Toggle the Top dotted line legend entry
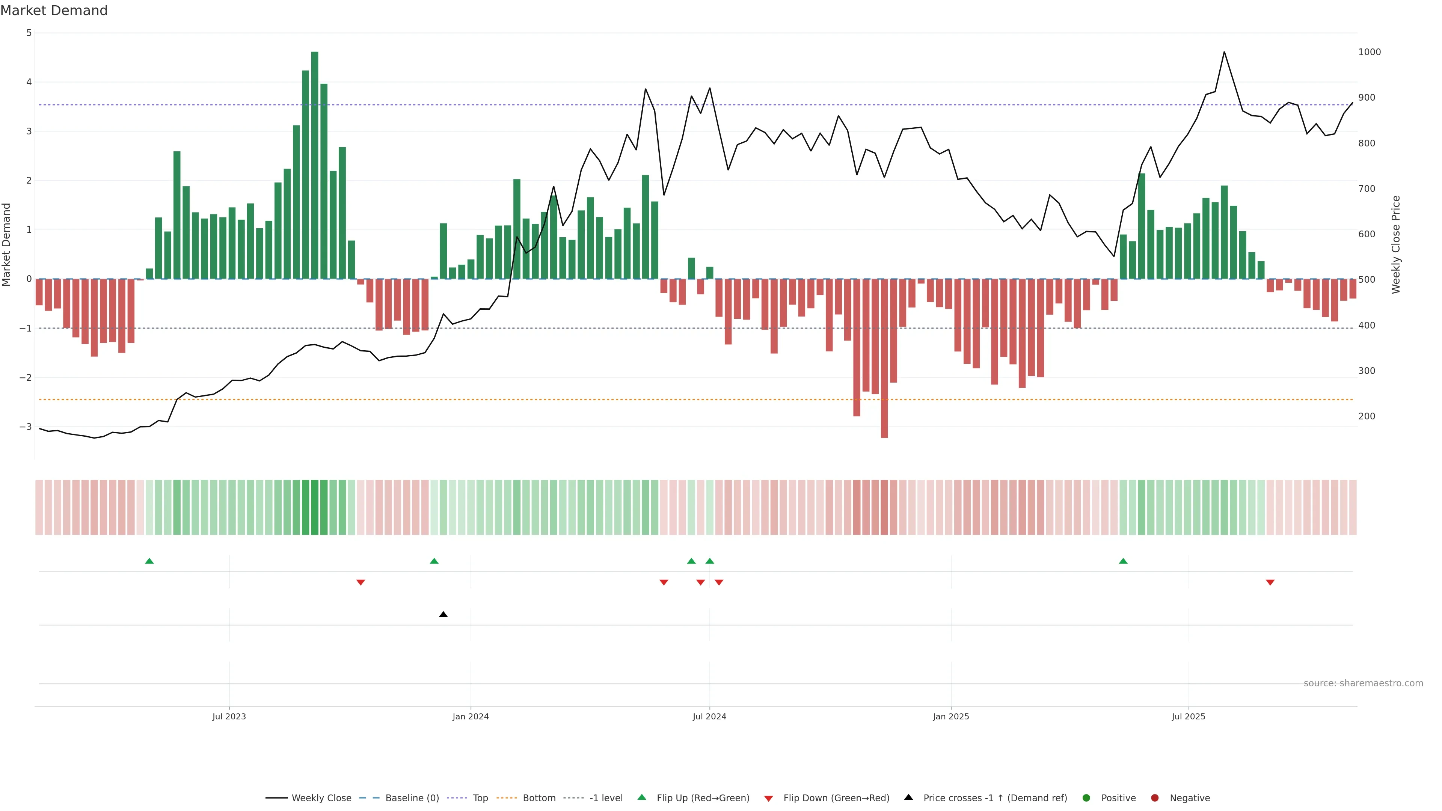The image size is (1442, 811). point(480,797)
